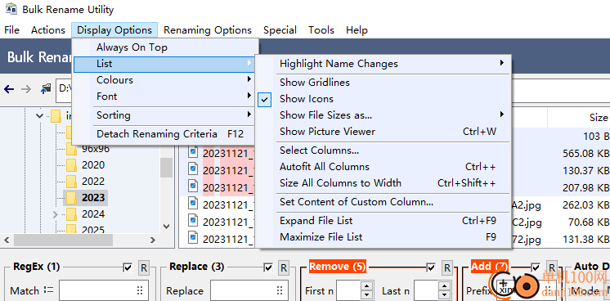Open the Sorting submenu
The image size is (610, 301).
(165, 115)
